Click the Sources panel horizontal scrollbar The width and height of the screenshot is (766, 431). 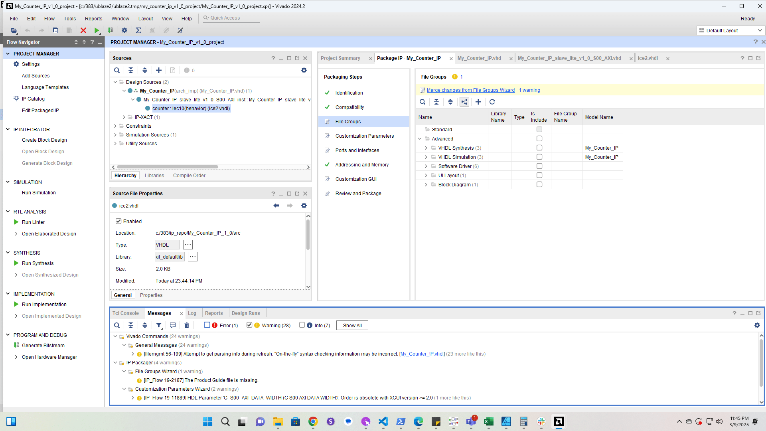[x=168, y=167]
